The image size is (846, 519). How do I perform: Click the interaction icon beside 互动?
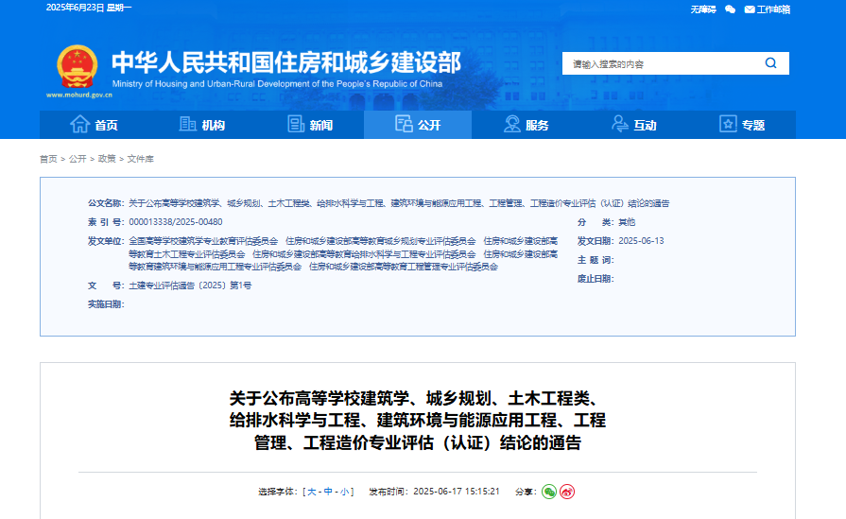619,124
